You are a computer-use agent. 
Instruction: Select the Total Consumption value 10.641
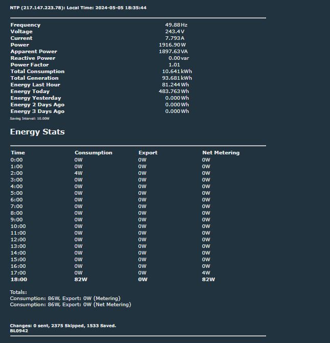pos(171,72)
